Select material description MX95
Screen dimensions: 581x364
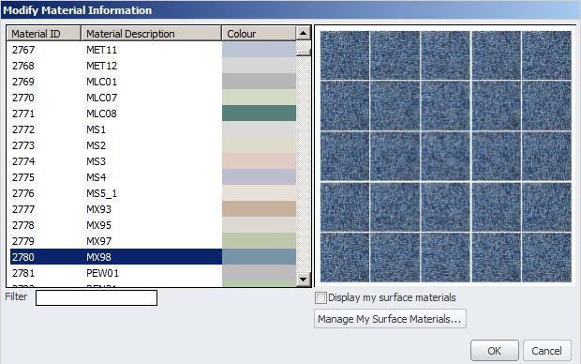pyautogui.click(x=99, y=225)
